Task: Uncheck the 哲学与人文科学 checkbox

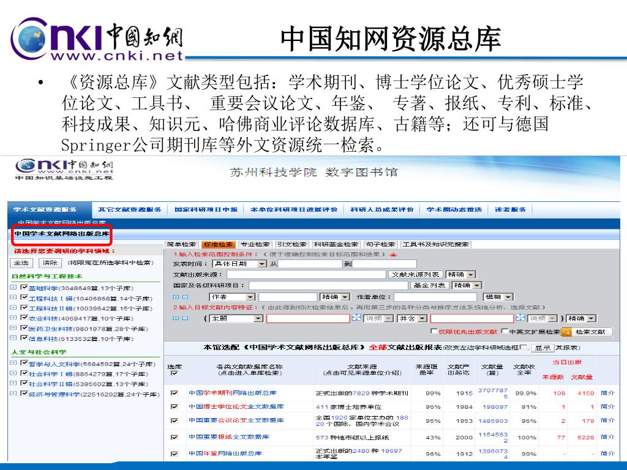Action: coord(24,364)
